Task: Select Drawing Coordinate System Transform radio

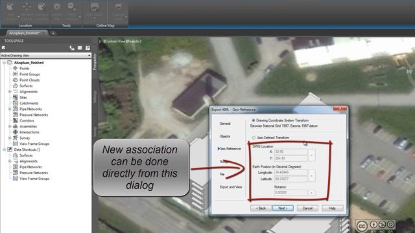Action: coord(254,120)
